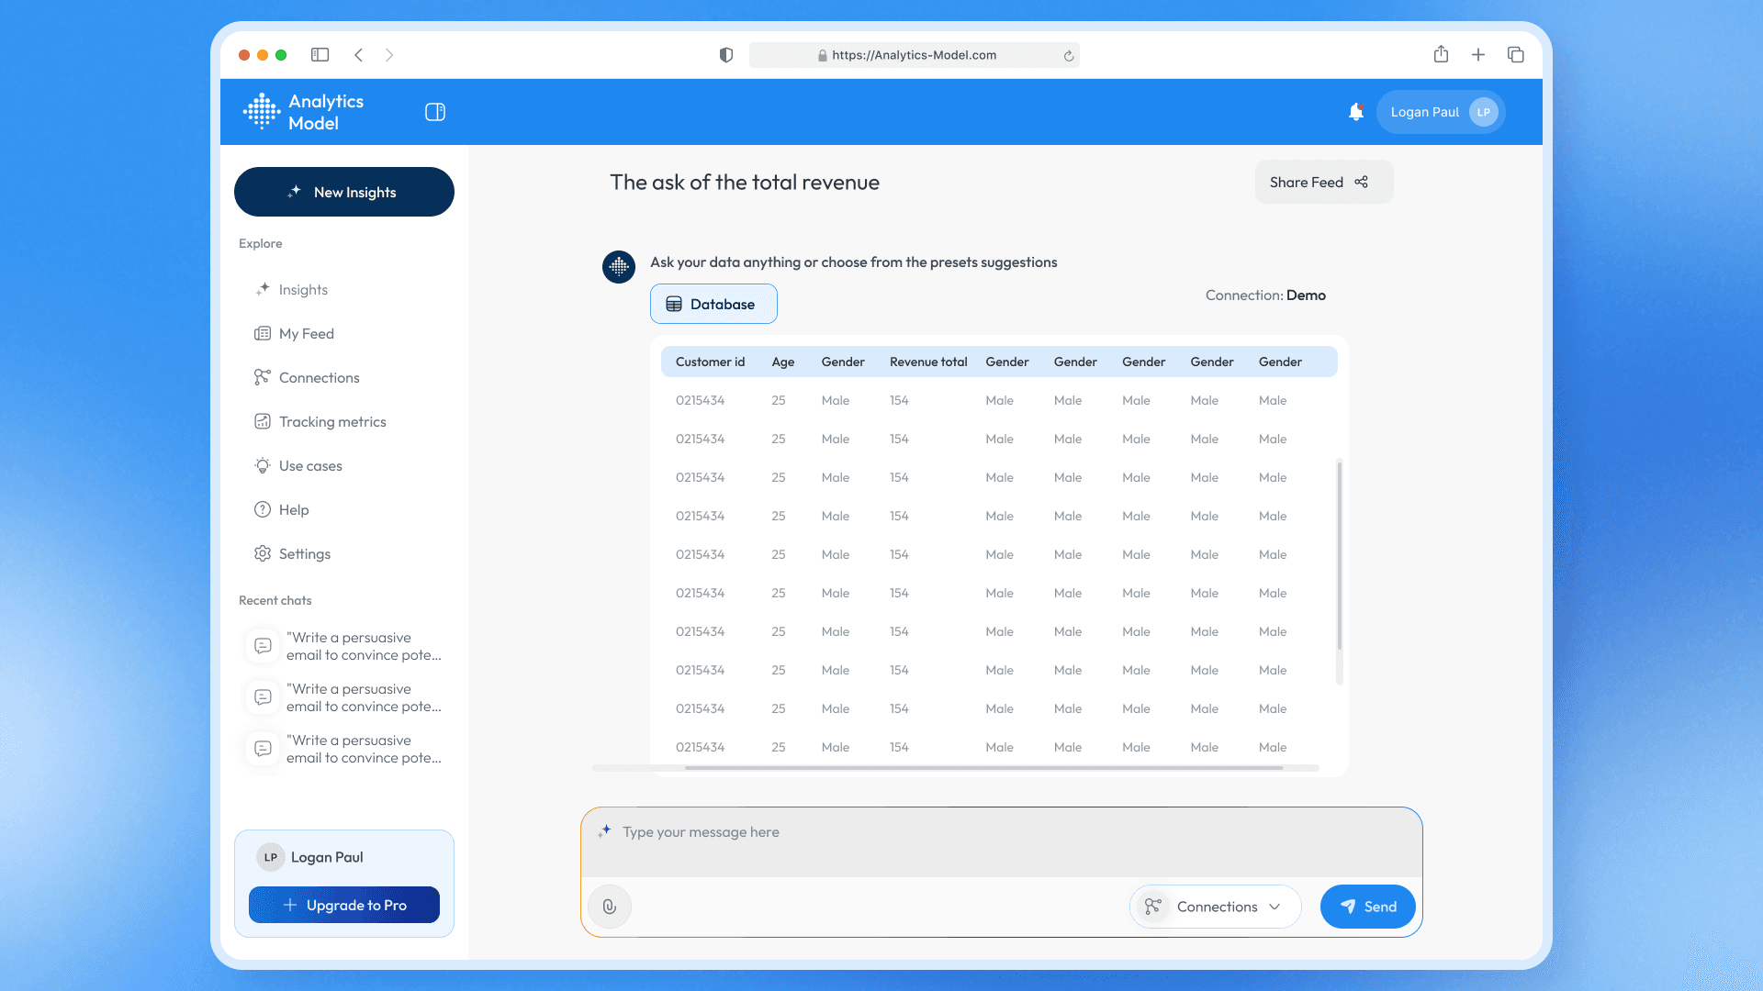Image resolution: width=1763 pixels, height=991 pixels.
Task: Open the Help question mark item
Action: tap(293, 510)
